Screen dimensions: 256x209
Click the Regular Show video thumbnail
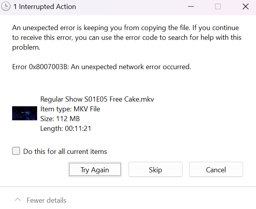[25, 113]
